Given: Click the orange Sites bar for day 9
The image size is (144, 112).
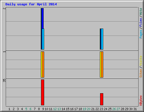Looking at the screenshot, I should coord(43,64).
